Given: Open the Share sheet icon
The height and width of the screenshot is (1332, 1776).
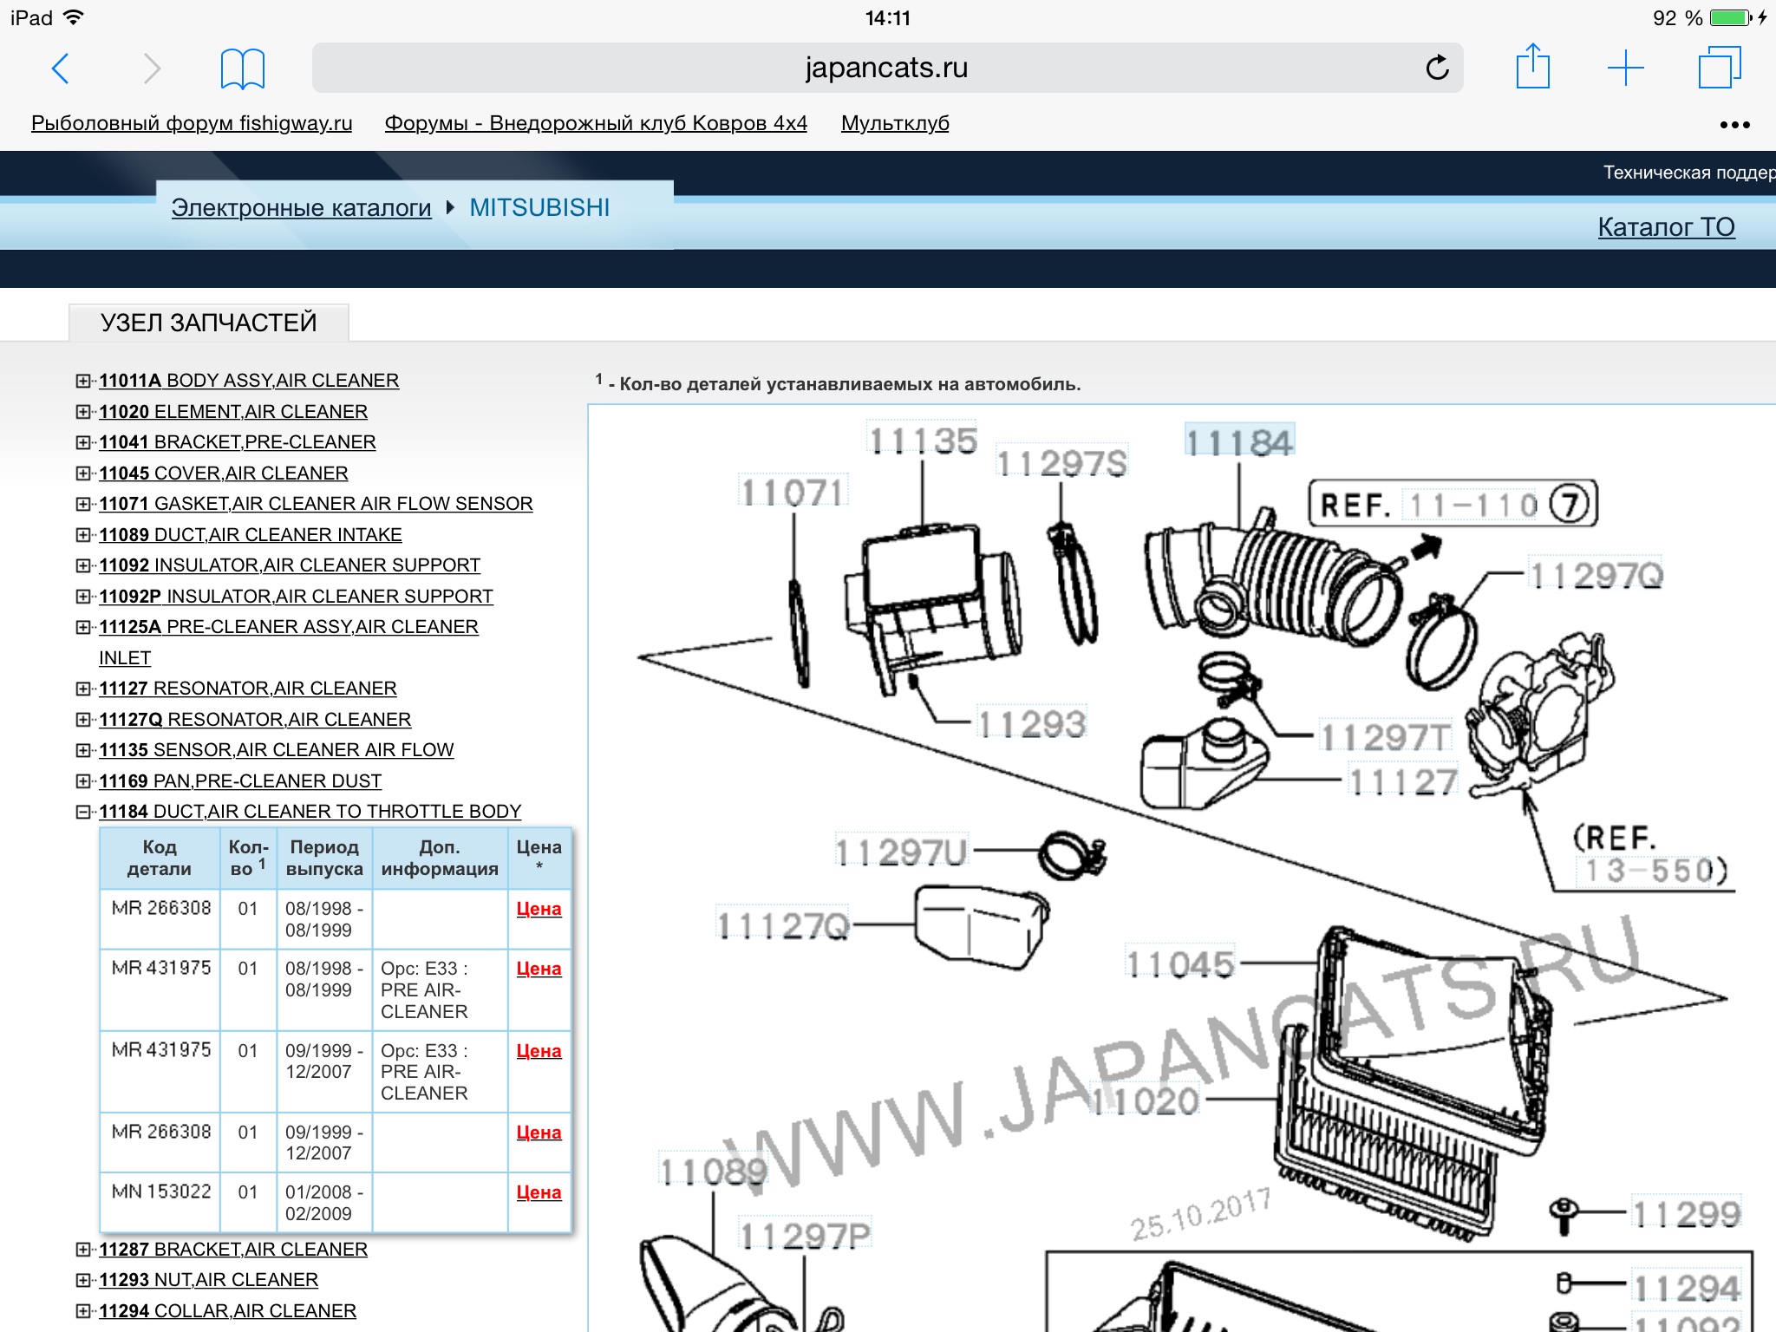Looking at the screenshot, I should click(x=1532, y=67).
